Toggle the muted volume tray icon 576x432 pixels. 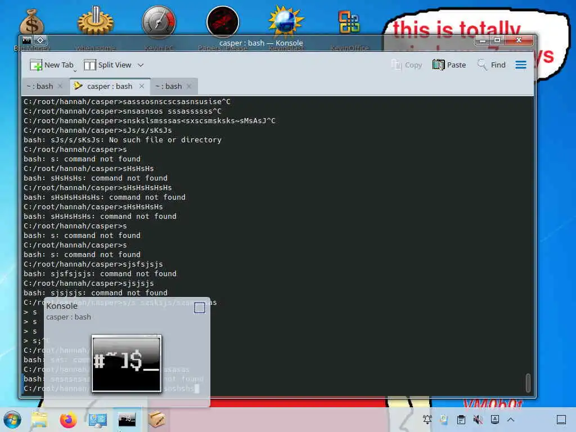[478, 420]
